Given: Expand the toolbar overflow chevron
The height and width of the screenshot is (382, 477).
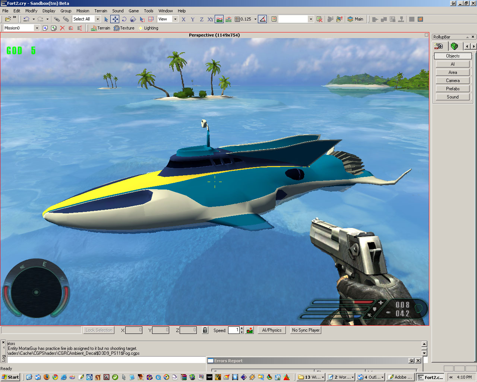Looking at the screenshot, I should (x=15, y=17).
